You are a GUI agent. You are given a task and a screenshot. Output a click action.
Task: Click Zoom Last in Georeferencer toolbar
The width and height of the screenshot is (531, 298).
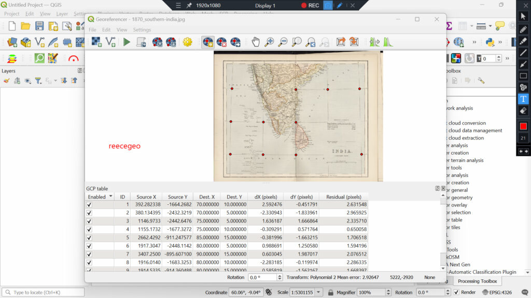point(310,42)
